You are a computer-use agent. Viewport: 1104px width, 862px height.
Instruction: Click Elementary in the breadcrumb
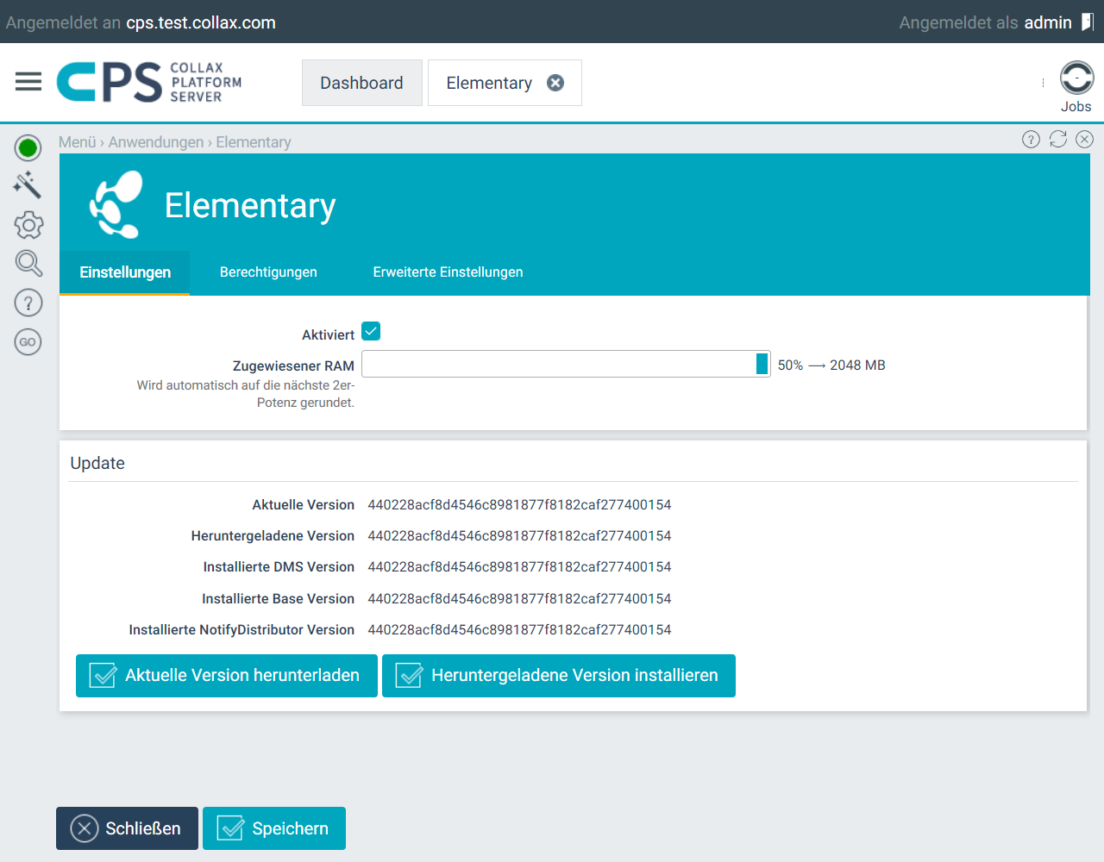coord(254,142)
